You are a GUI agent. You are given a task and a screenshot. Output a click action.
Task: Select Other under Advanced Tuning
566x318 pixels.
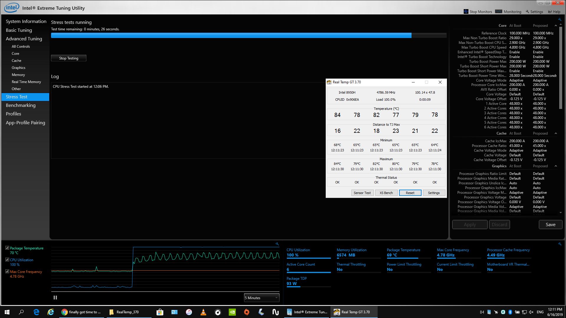coord(16,89)
